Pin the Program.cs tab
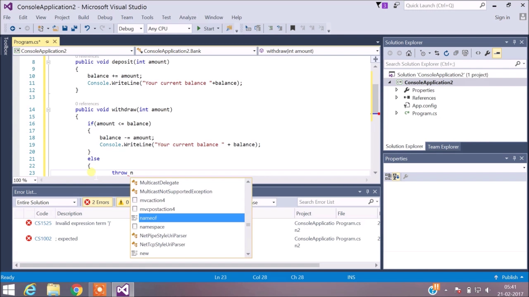Image resolution: width=529 pixels, height=297 pixels. (x=47, y=42)
